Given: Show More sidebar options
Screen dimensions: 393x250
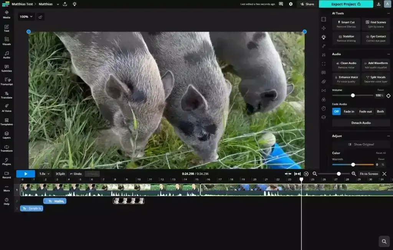Looking at the screenshot, I should pyautogui.click(x=7, y=188).
